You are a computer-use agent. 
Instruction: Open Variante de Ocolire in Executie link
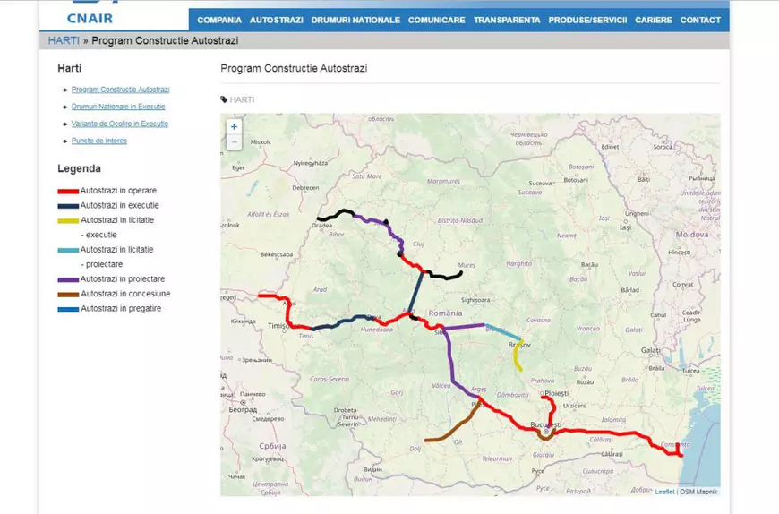click(x=120, y=124)
